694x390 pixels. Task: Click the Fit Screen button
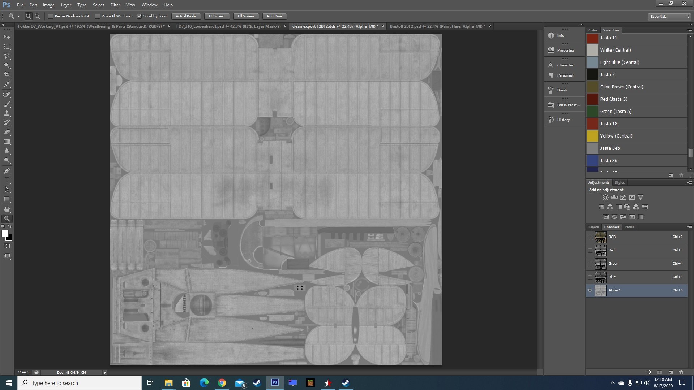click(x=217, y=16)
